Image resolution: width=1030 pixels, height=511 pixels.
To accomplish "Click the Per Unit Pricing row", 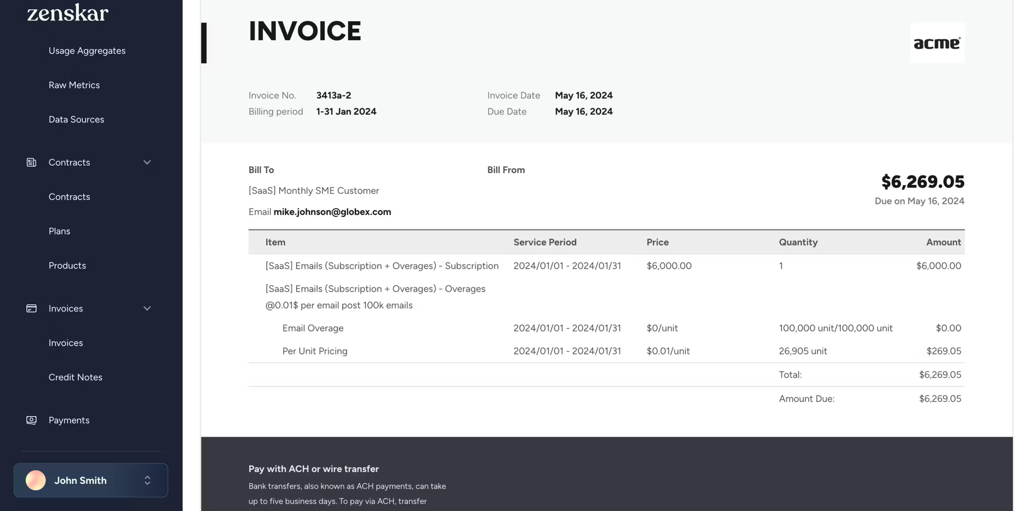I will pos(314,351).
